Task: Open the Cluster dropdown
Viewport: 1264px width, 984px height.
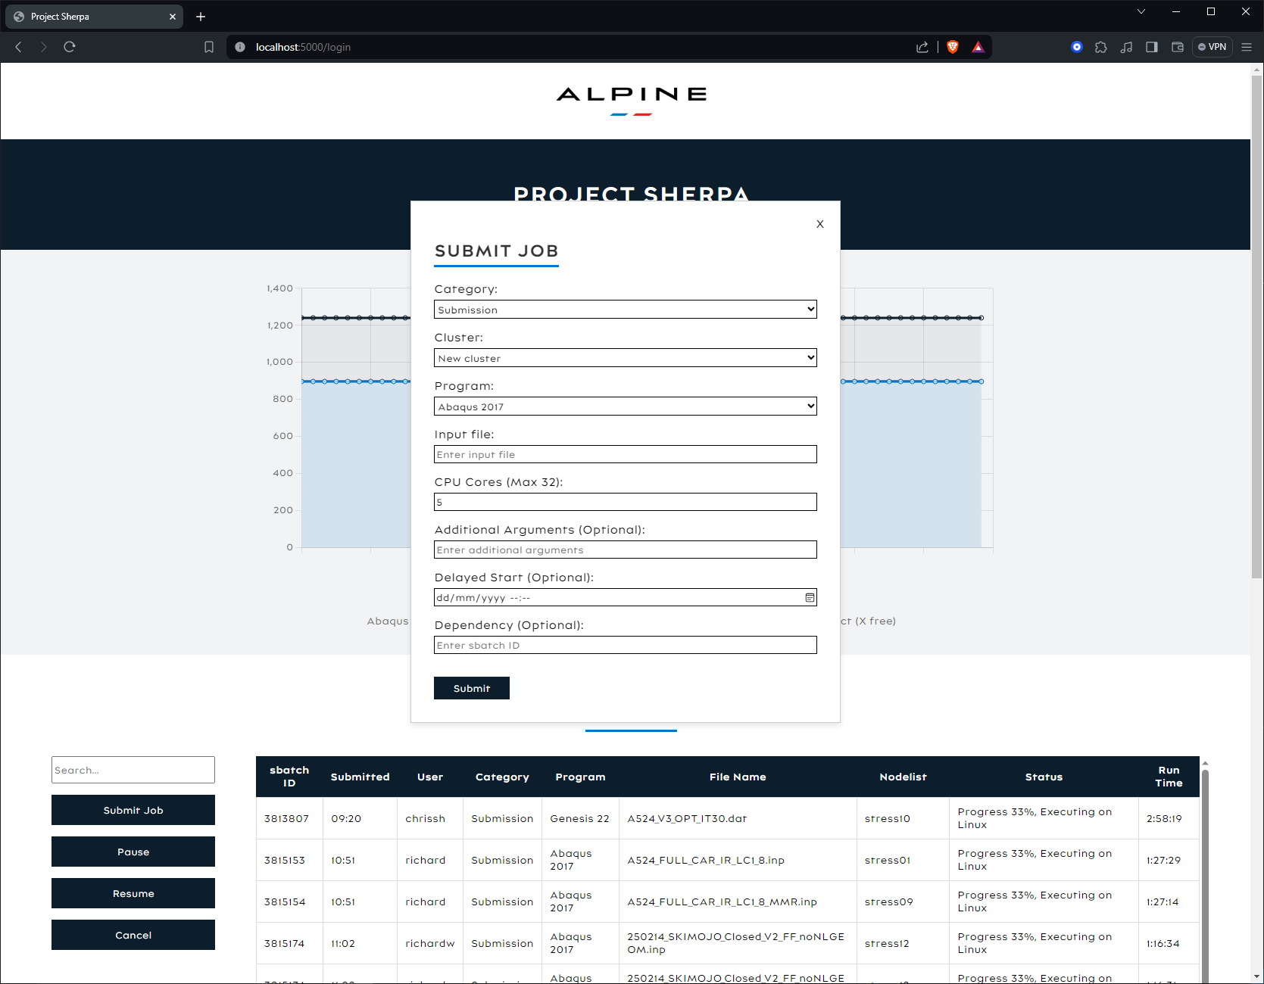Action: click(x=626, y=358)
